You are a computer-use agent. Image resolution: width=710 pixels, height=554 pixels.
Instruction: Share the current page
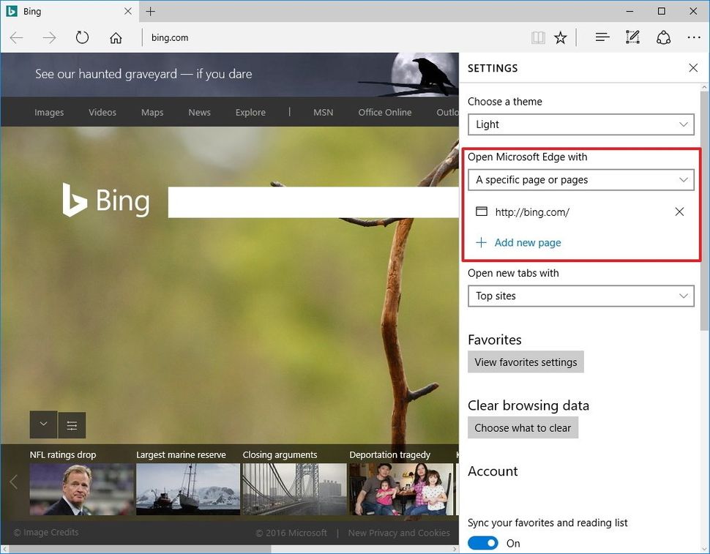point(663,37)
